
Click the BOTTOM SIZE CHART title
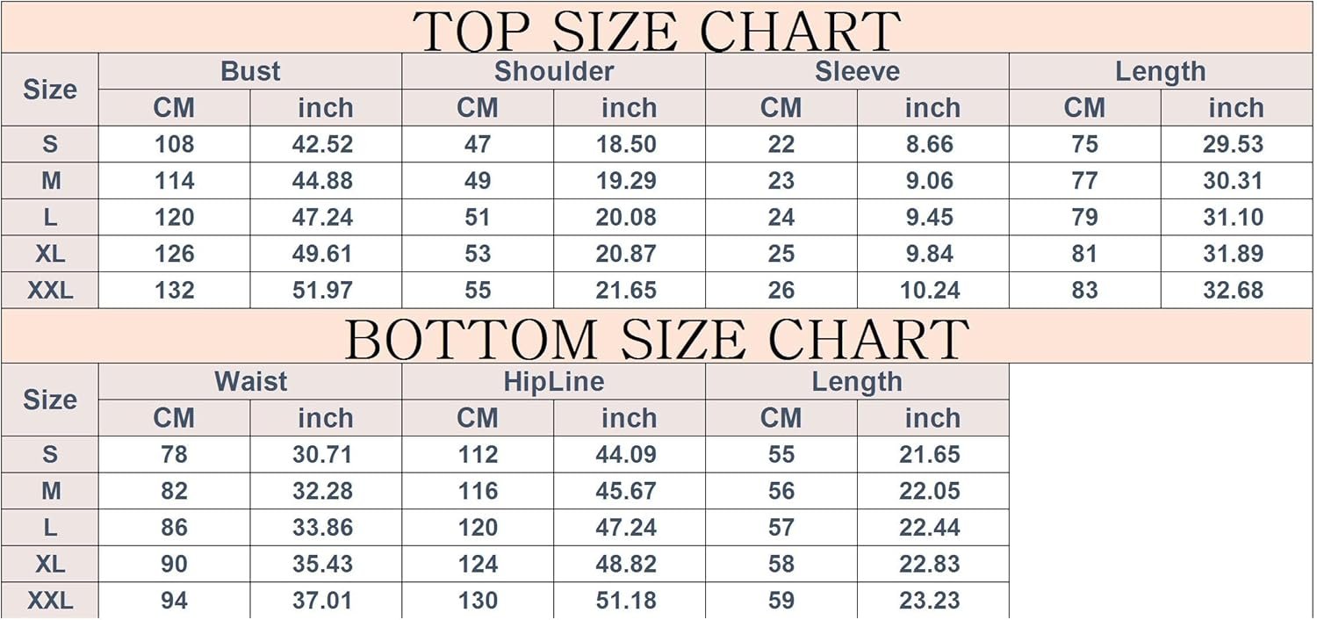coord(657,339)
